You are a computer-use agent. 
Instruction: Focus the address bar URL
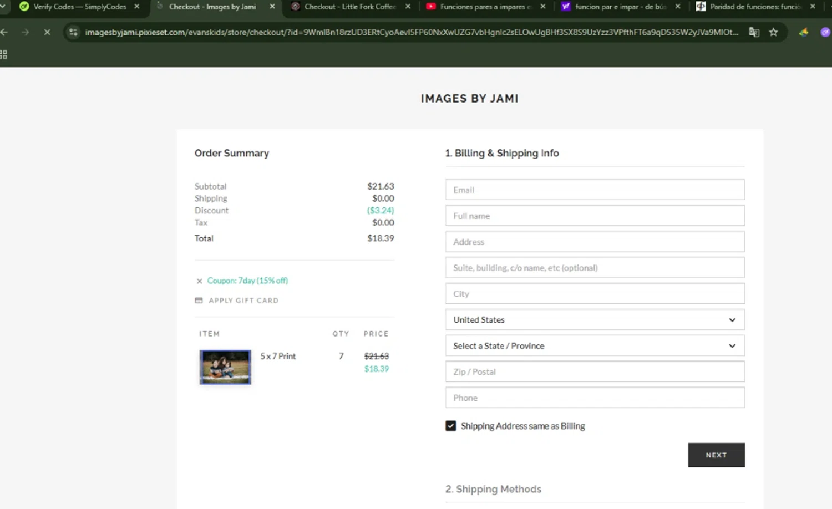tap(412, 32)
